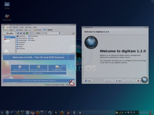Open the Tools menu in K3b
Viewport: 154px width, 115px height.
[x=22, y=27]
